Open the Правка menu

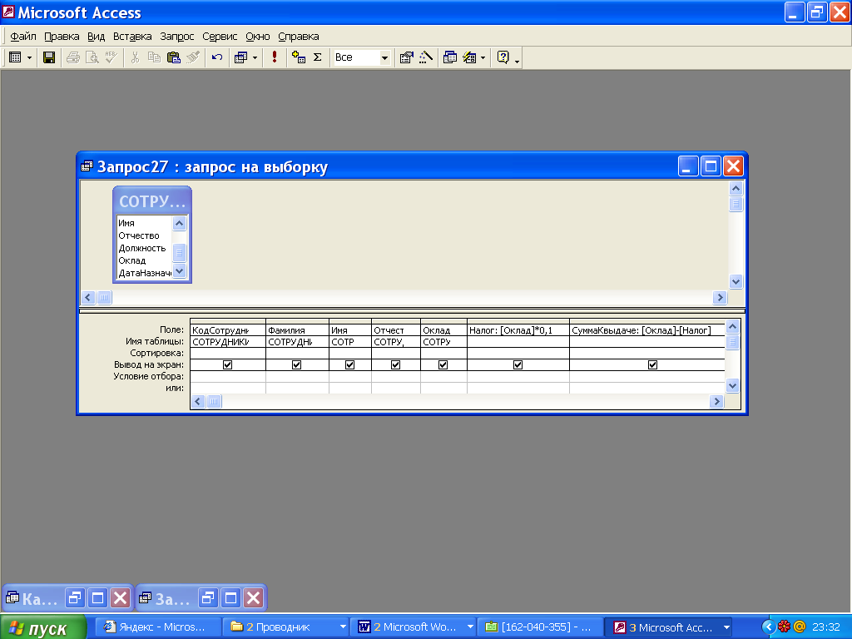pyautogui.click(x=62, y=37)
